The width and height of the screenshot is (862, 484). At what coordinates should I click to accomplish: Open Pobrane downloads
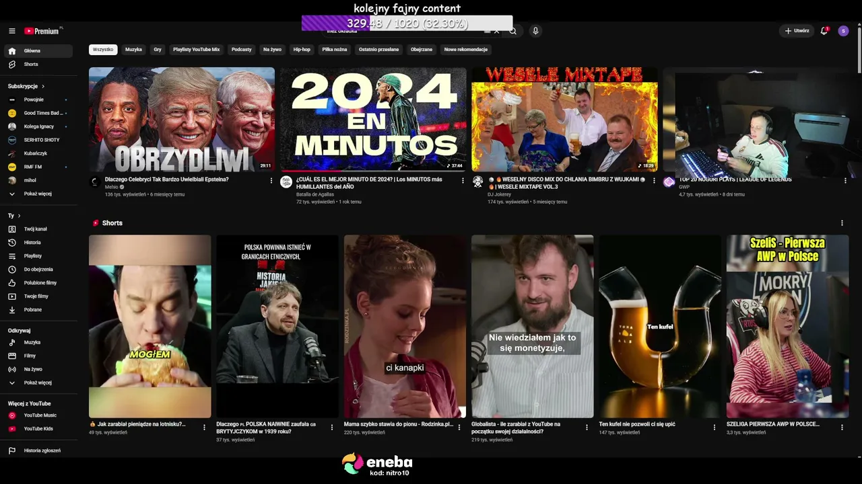coord(38,310)
